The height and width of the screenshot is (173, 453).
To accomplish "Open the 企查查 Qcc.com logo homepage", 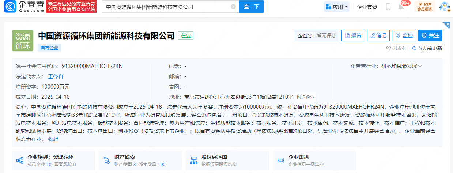I will point(24,7).
